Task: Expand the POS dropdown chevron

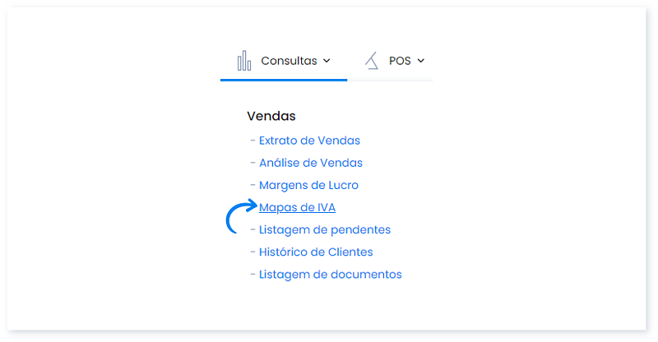Action: tap(421, 61)
